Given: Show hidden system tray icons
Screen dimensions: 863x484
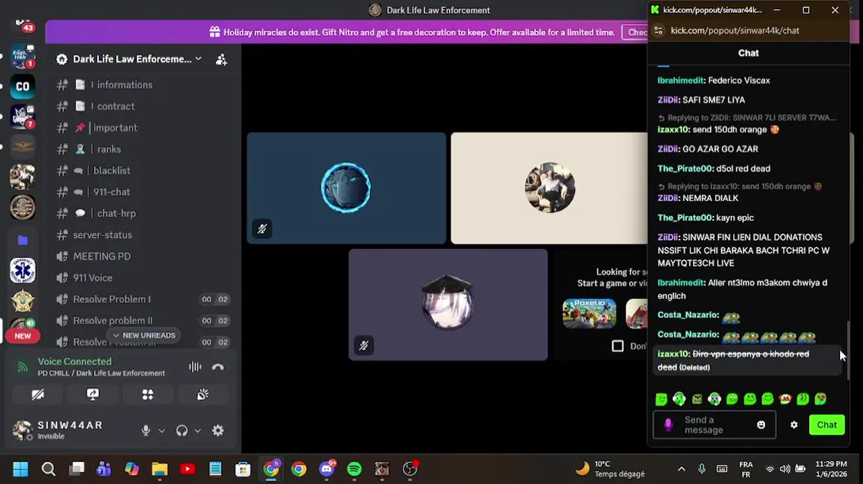Looking at the screenshot, I should 682,469.
